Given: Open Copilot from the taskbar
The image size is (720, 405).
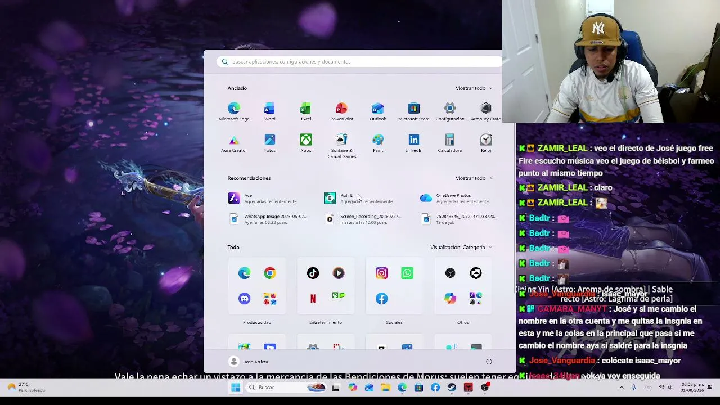Looking at the screenshot, I should click(x=353, y=388).
